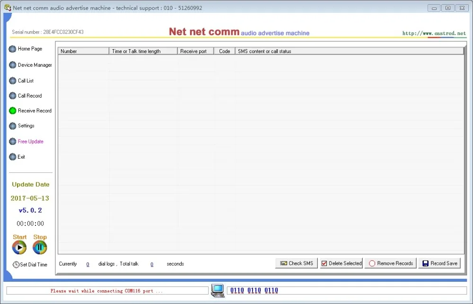Open the http://www.eastred.net website link
Image resolution: width=473 pixels, height=304 pixels.
click(434, 33)
